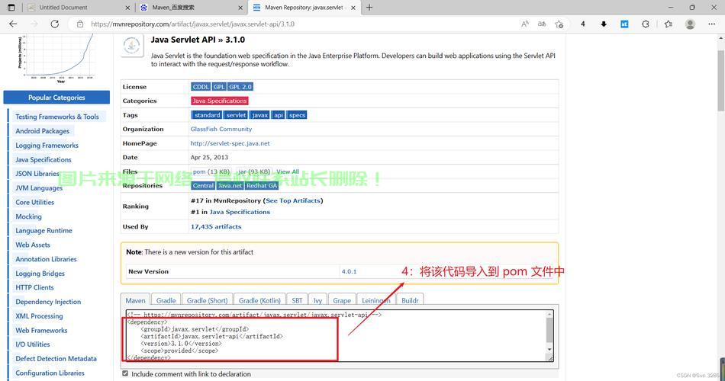
Task: Open the tab actions menu icon
Action: 11,8
